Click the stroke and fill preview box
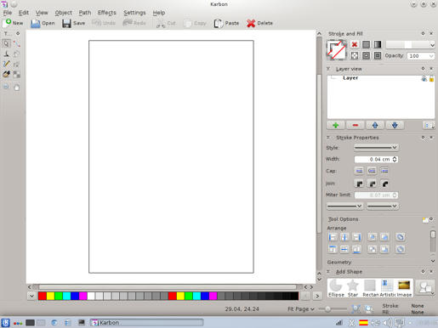The width and height of the screenshot is (438, 328). point(336,50)
